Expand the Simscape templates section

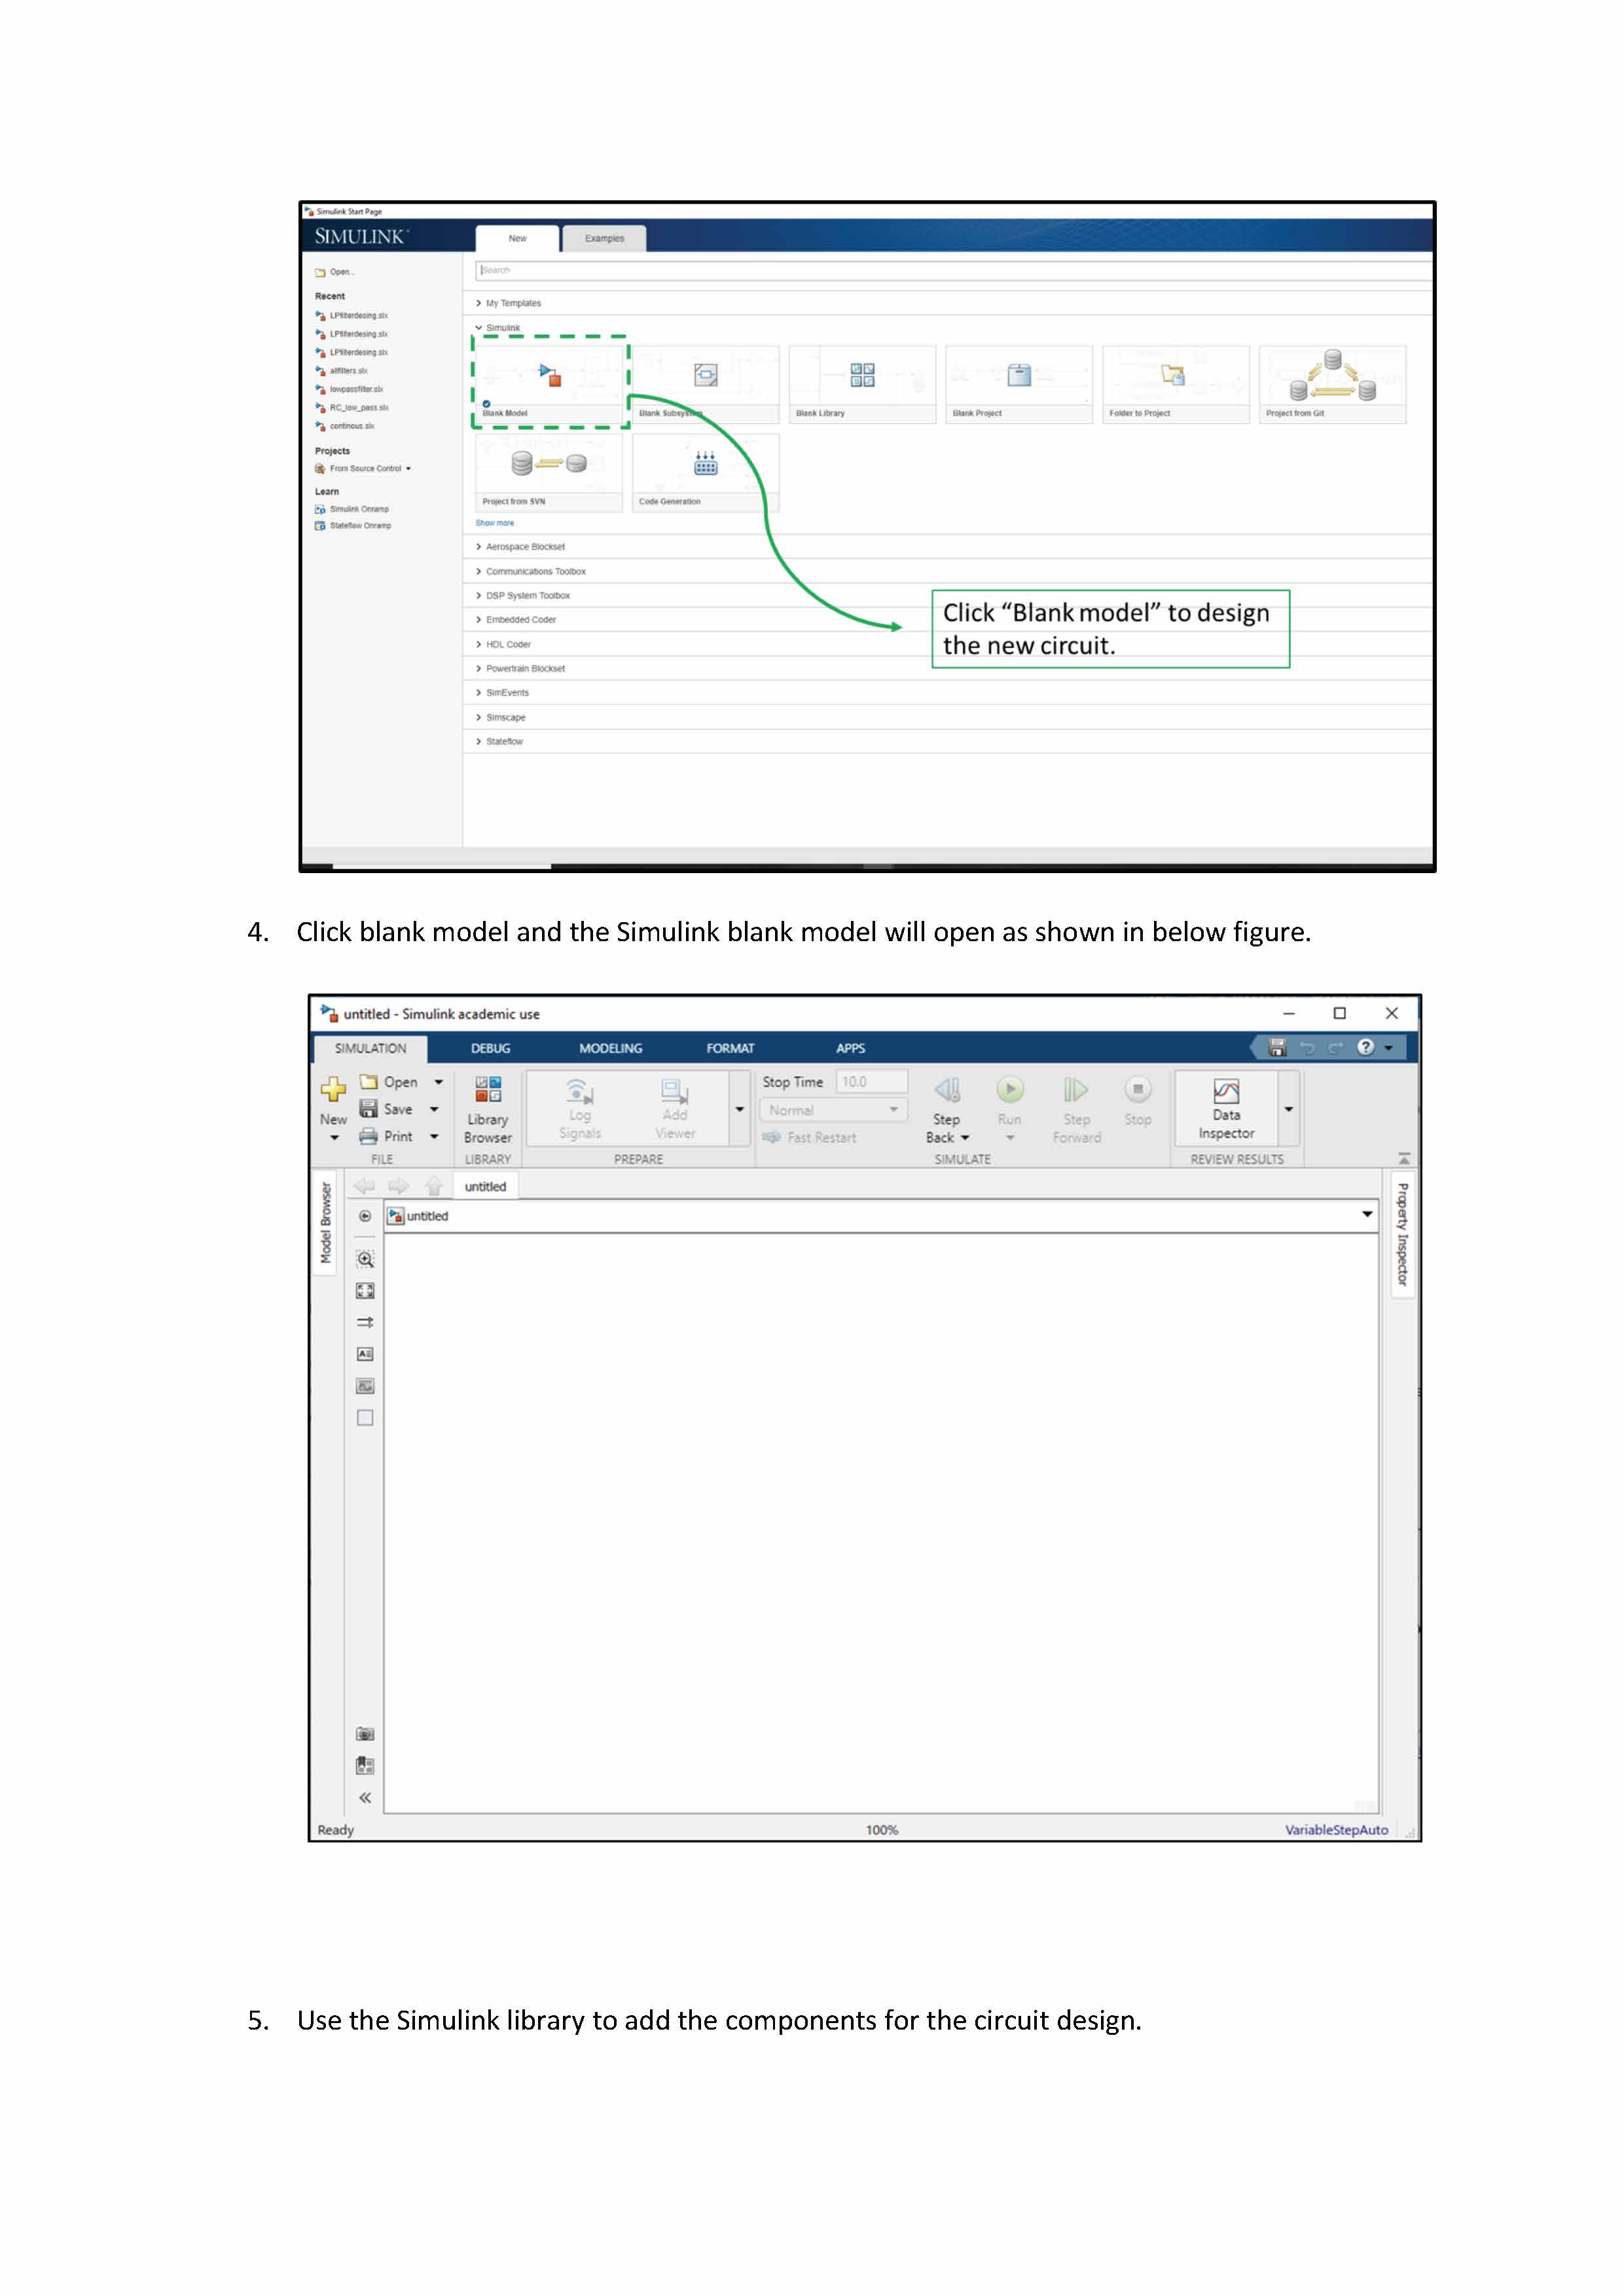click(x=505, y=717)
